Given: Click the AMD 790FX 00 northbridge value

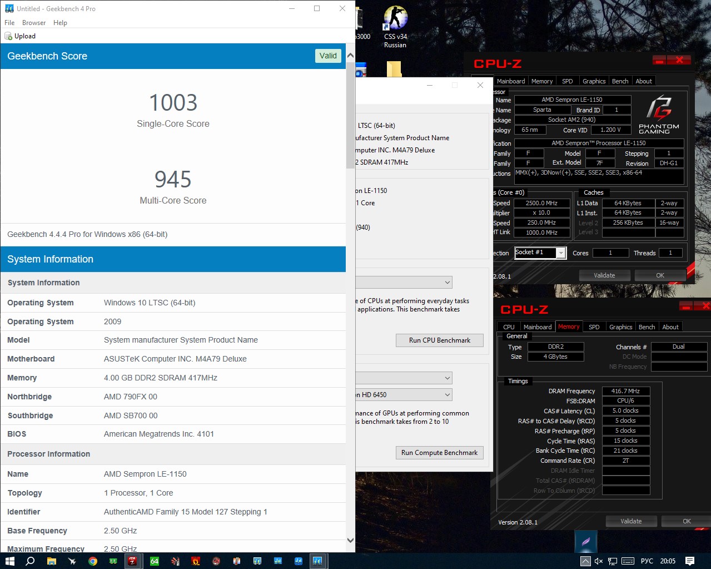Looking at the screenshot, I should pyautogui.click(x=131, y=397).
